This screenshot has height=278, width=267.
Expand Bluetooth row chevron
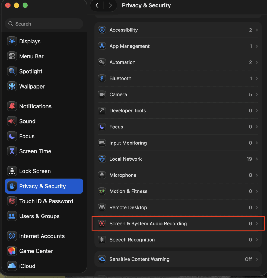(x=256, y=78)
